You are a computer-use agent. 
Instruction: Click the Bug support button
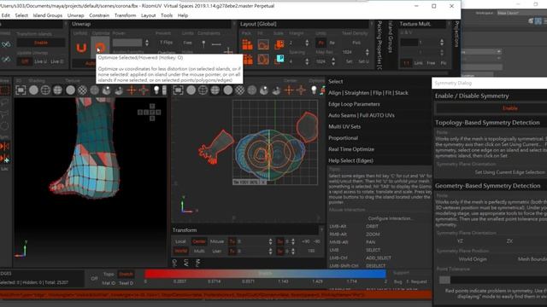click(397, 281)
